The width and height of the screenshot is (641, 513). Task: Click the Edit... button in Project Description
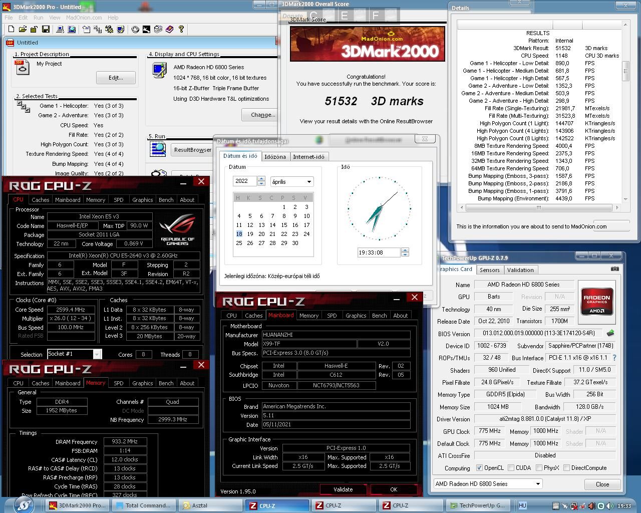tap(116, 78)
